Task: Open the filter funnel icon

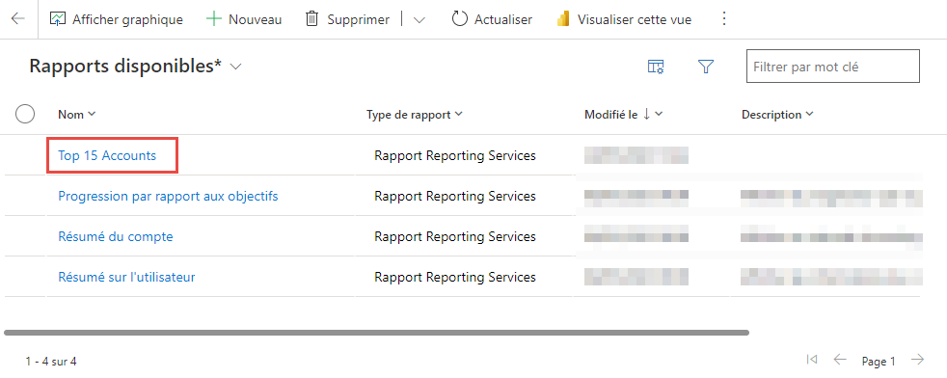Action: pyautogui.click(x=706, y=67)
